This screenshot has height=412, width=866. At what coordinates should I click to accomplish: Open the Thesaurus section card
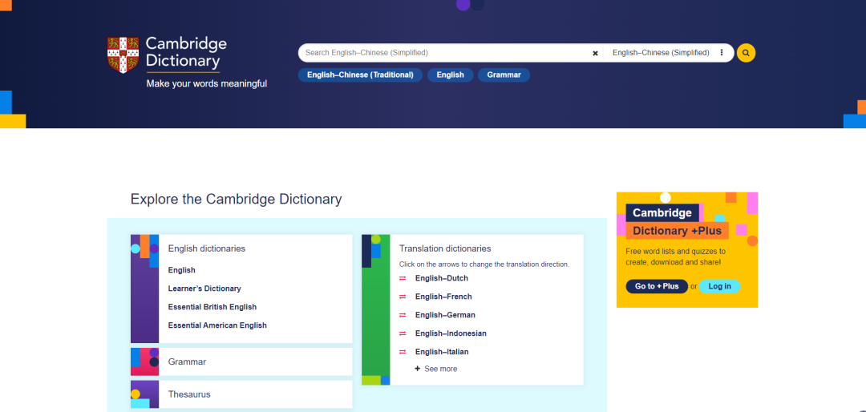pyautogui.click(x=241, y=394)
